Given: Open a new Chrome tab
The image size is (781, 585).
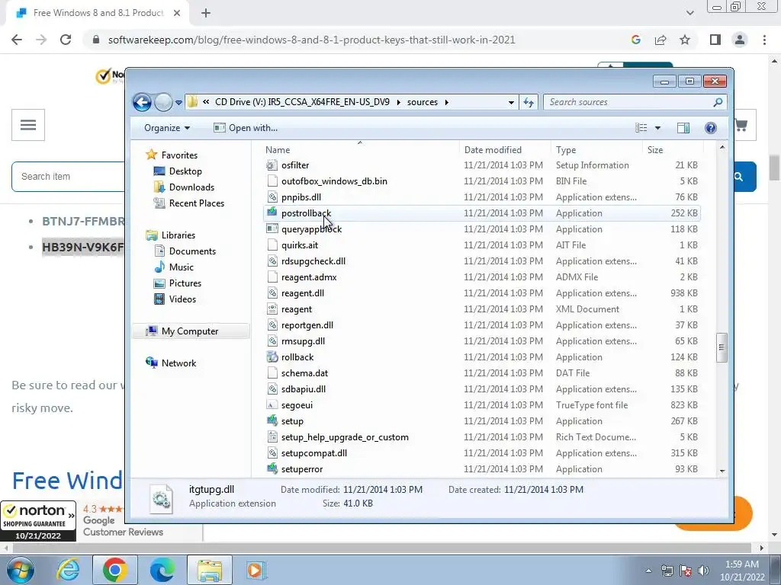Looking at the screenshot, I should click(x=206, y=13).
